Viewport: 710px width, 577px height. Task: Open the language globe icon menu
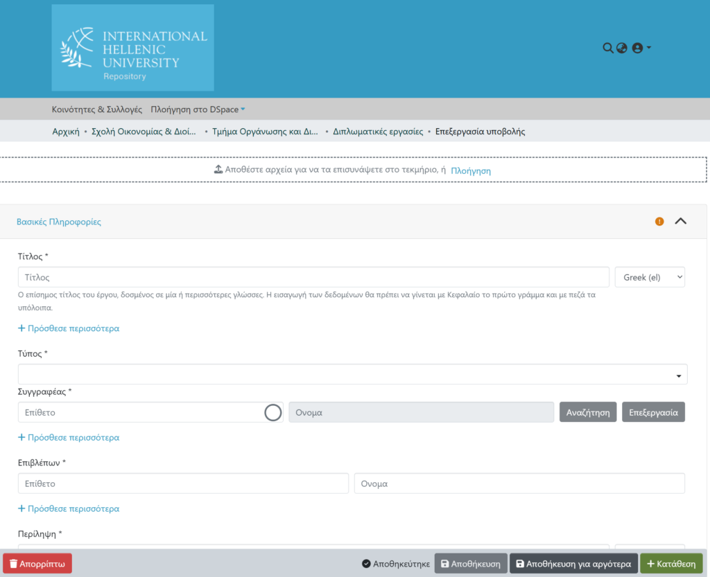[621, 48]
